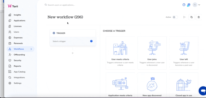Click the App Catalog grid-plus icon

(x=10, y=72)
